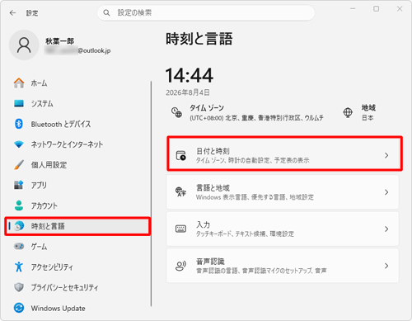Open 個人用設定 in sidebar

(77, 165)
